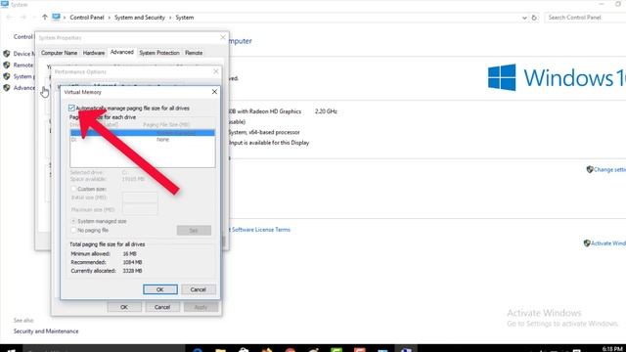
Task: Click the Initial size input box
Action: (140, 198)
